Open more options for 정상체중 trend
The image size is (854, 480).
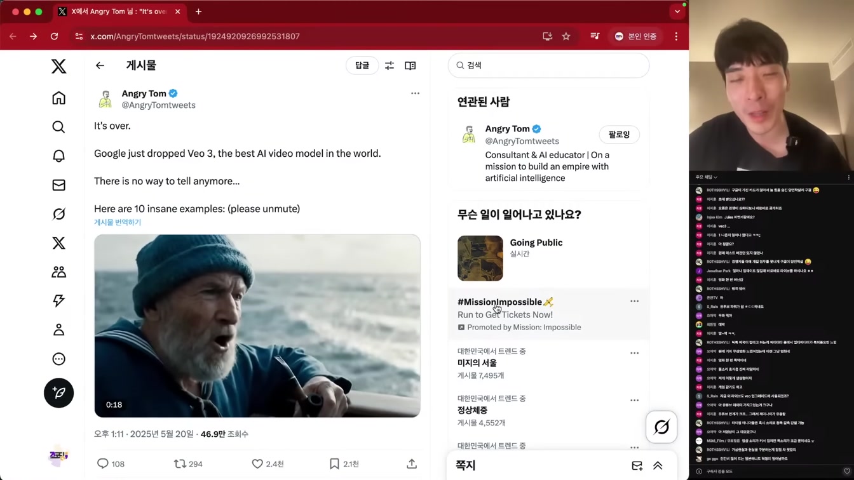click(x=634, y=401)
